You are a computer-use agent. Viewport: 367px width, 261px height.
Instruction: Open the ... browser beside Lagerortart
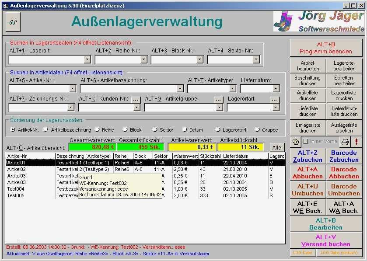click(274, 99)
